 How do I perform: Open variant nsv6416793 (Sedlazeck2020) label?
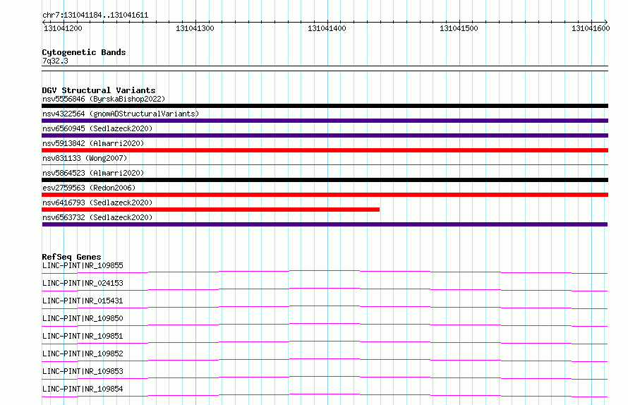pyautogui.click(x=97, y=202)
